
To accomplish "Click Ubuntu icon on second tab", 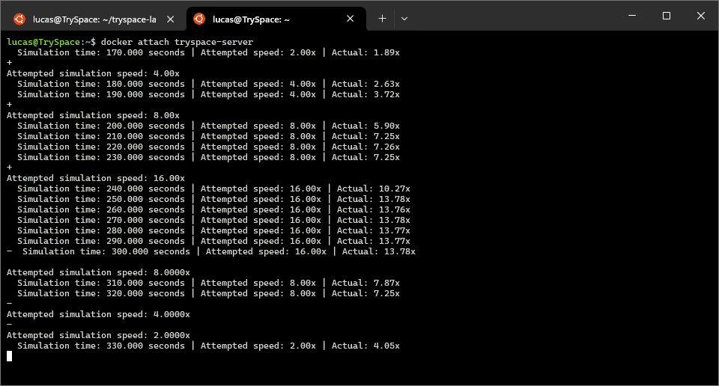I will (199, 19).
